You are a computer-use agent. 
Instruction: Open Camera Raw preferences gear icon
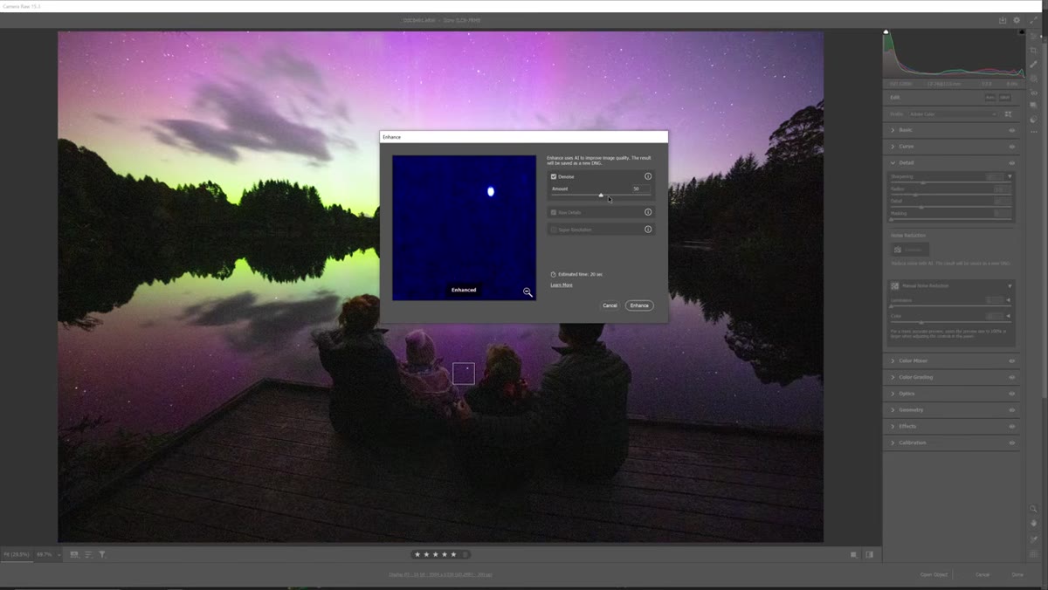1017,20
